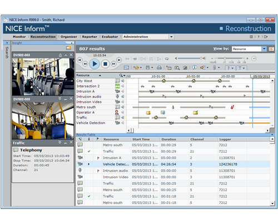
Task: Sort results by Channel column
Action: click(197, 139)
